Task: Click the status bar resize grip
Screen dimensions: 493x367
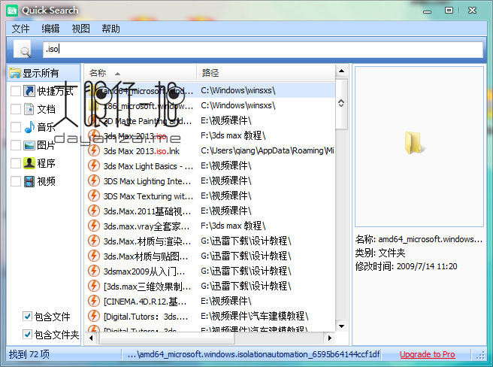Action: pyautogui.click(x=480, y=355)
